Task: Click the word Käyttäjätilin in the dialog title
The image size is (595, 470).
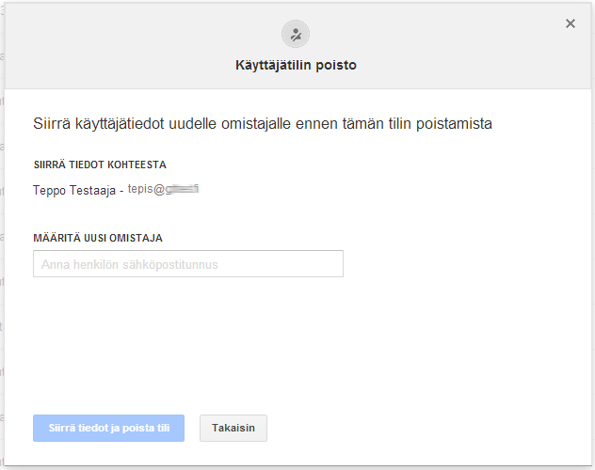Action: tap(274, 66)
